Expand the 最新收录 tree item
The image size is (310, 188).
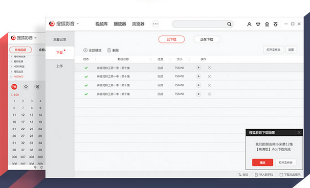11,61
